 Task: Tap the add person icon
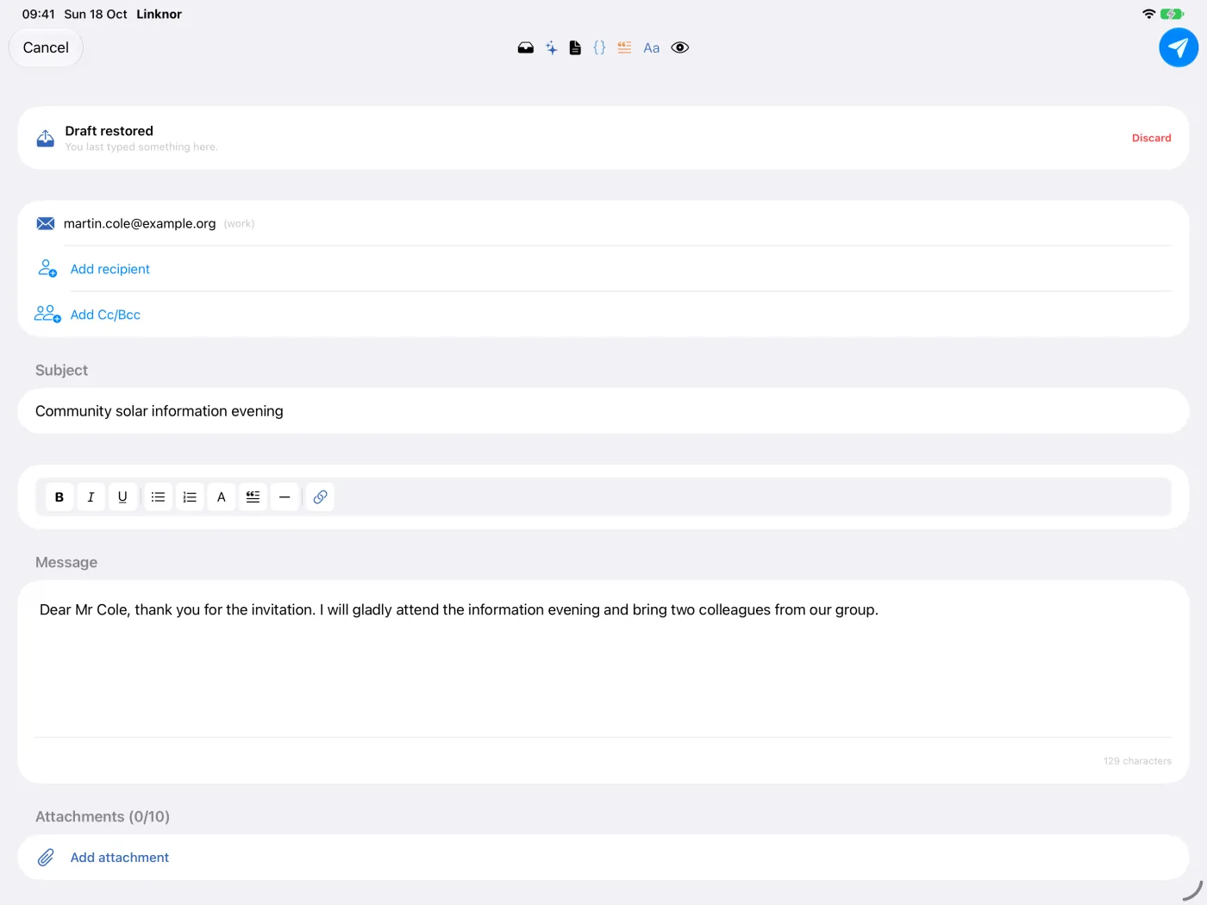pos(47,269)
